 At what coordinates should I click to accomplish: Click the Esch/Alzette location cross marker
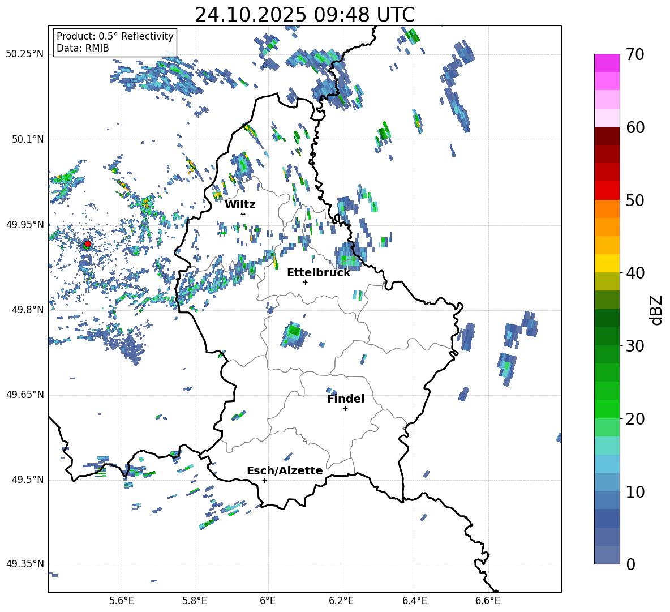pos(264,480)
